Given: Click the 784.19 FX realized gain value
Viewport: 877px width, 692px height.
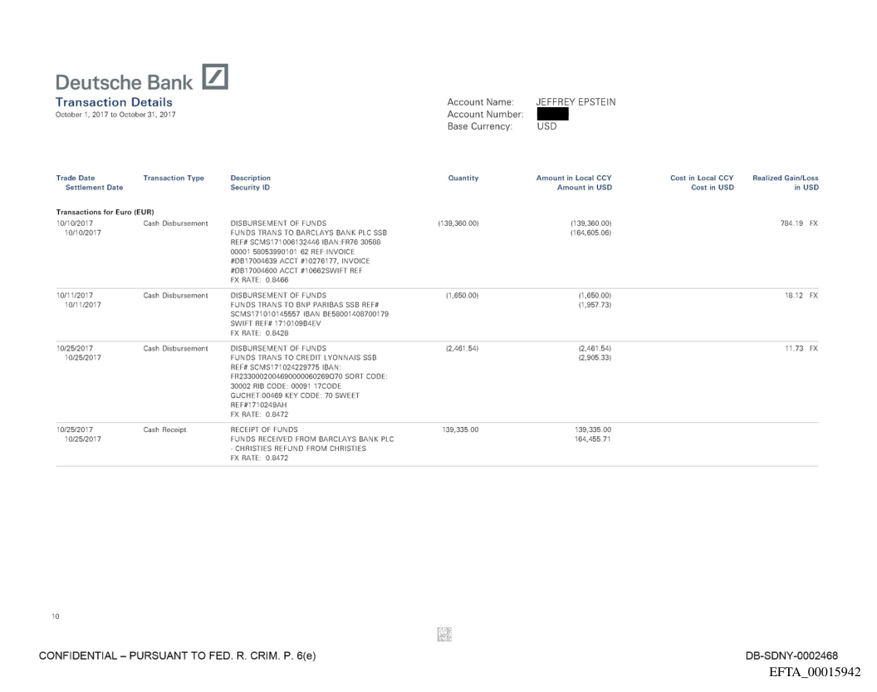Looking at the screenshot, I should 791,223.
